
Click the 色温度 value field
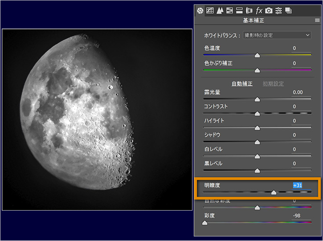(x=301, y=48)
